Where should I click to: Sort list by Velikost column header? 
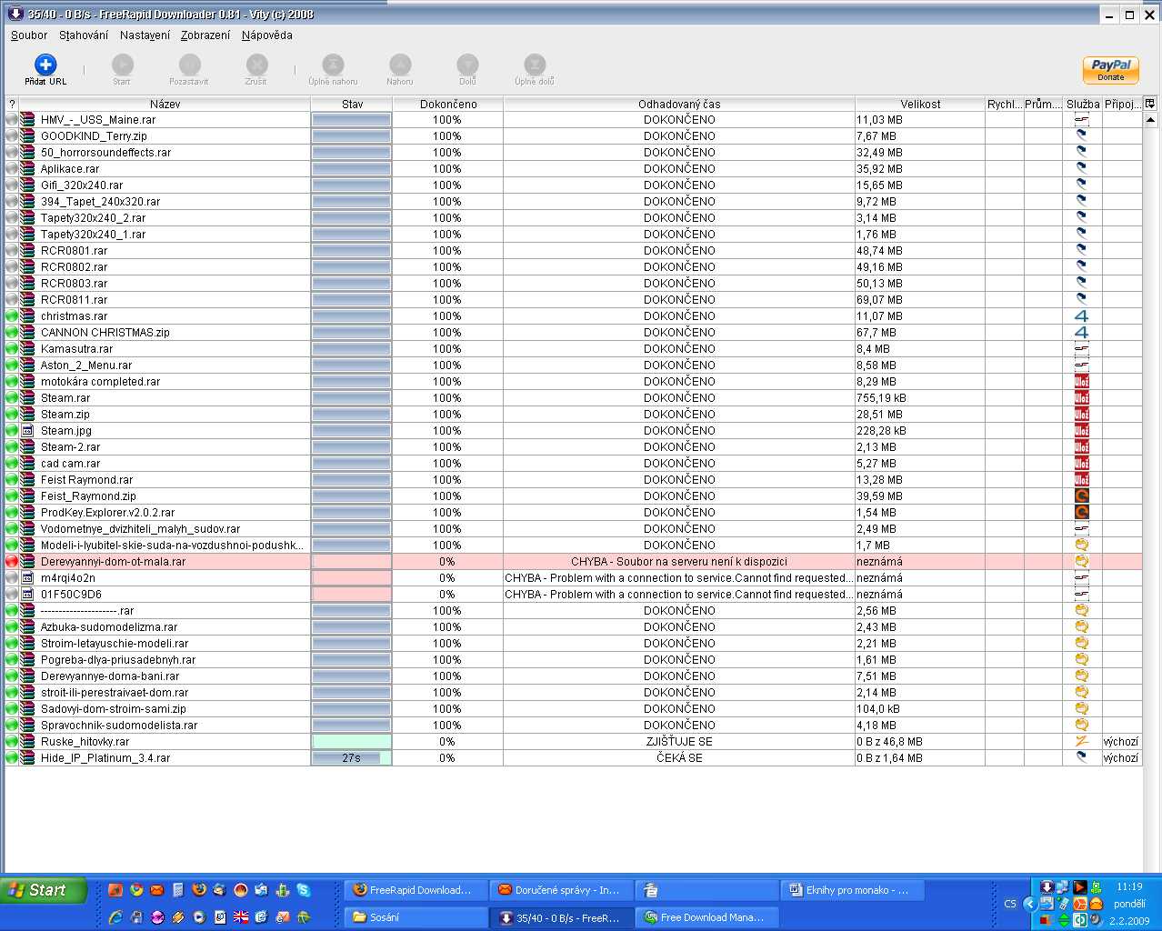coord(920,105)
